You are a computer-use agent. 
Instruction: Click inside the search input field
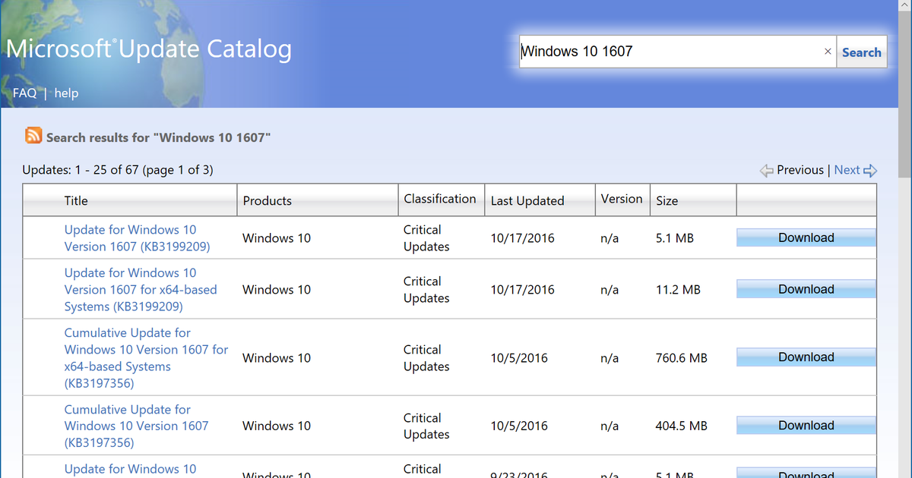[x=669, y=51]
